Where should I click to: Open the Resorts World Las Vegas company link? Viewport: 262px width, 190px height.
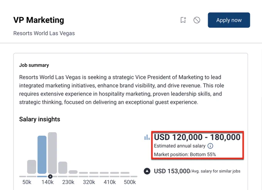click(x=44, y=33)
